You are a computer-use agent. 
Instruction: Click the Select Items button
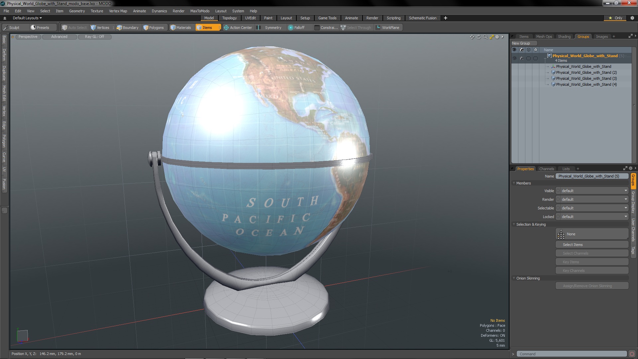(592, 245)
